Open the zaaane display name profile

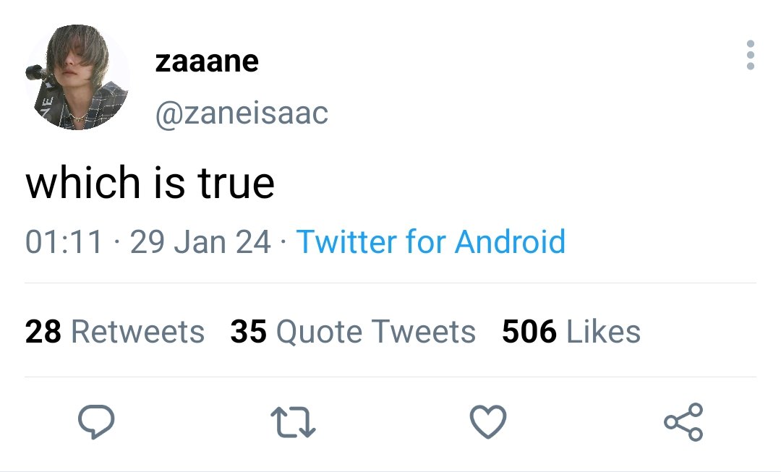[x=207, y=61]
